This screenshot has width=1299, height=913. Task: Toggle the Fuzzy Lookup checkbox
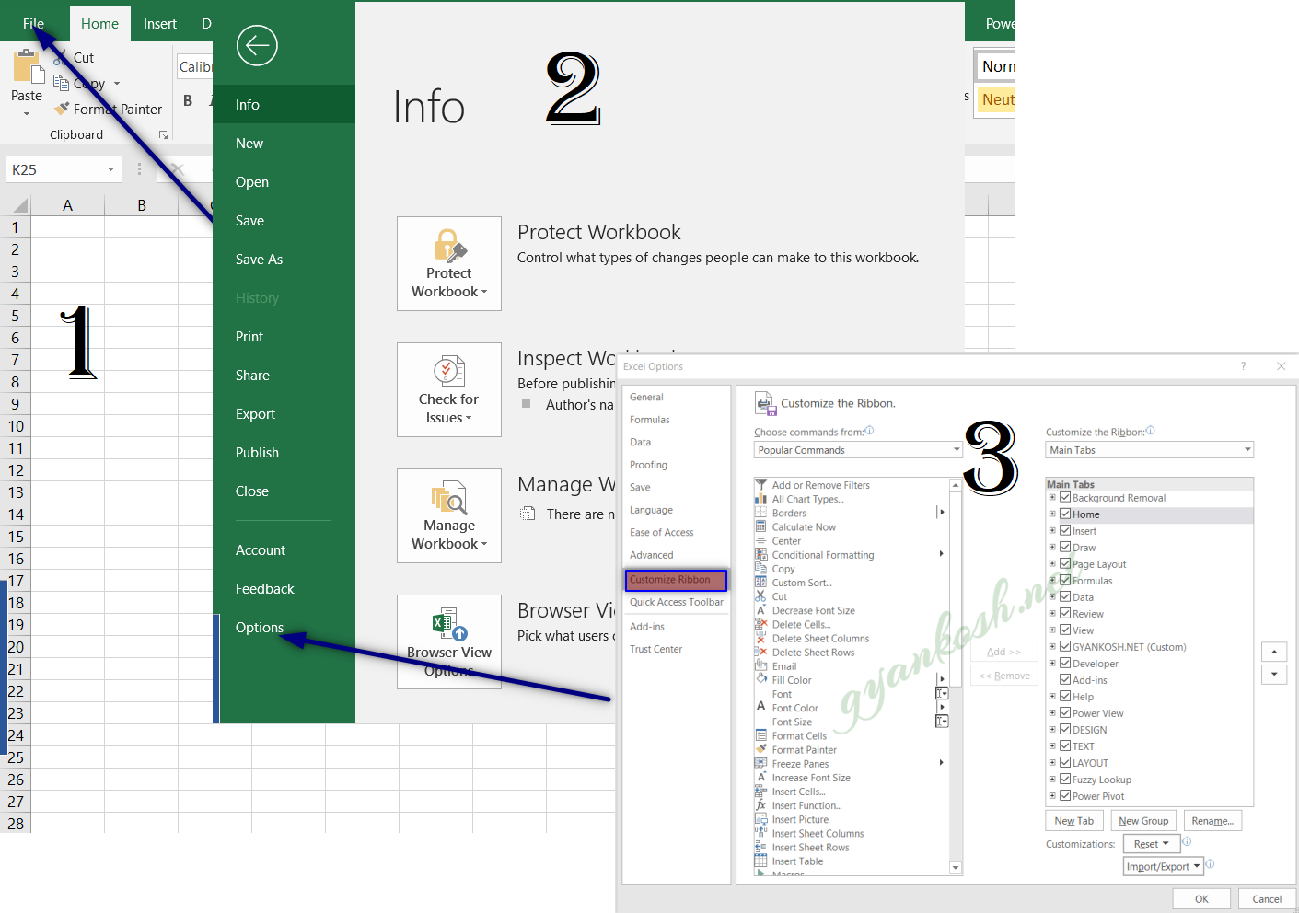1065,780
